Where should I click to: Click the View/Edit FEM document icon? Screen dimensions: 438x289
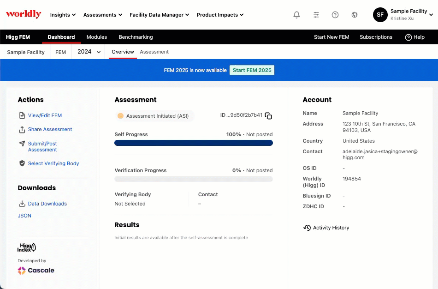[x=22, y=115]
